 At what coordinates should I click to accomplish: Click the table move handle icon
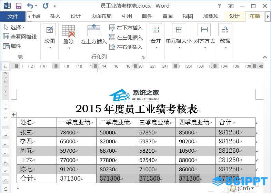coord(14,114)
